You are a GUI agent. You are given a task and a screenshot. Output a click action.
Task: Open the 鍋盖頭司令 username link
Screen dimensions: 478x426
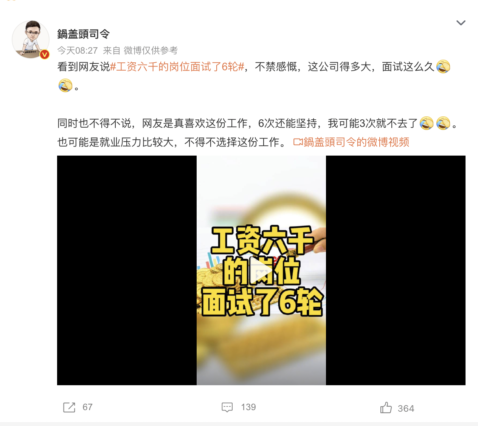(x=84, y=34)
